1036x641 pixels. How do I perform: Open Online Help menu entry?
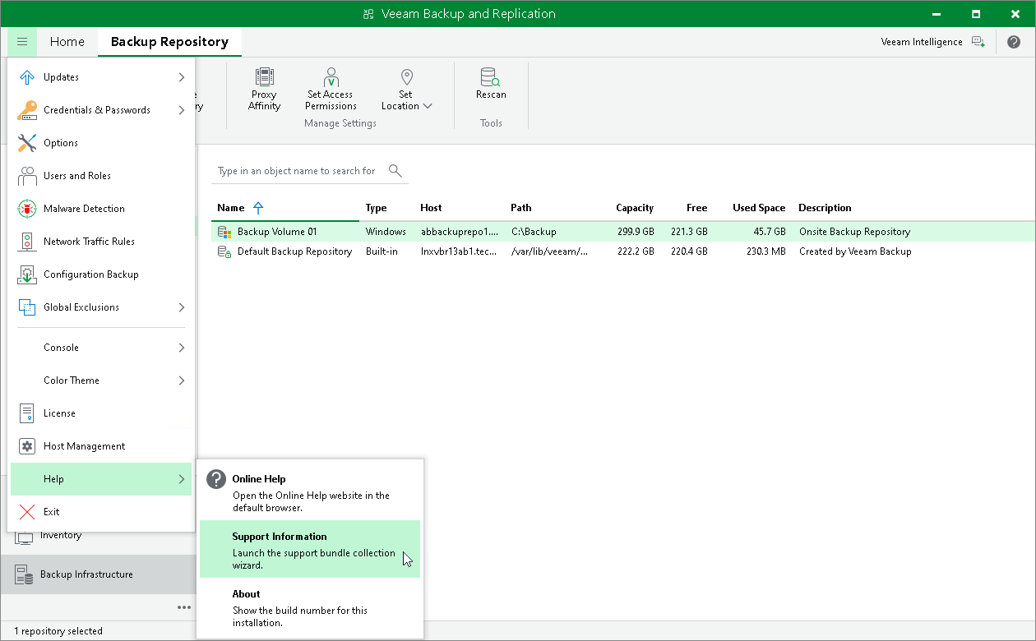[x=310, y=491]
